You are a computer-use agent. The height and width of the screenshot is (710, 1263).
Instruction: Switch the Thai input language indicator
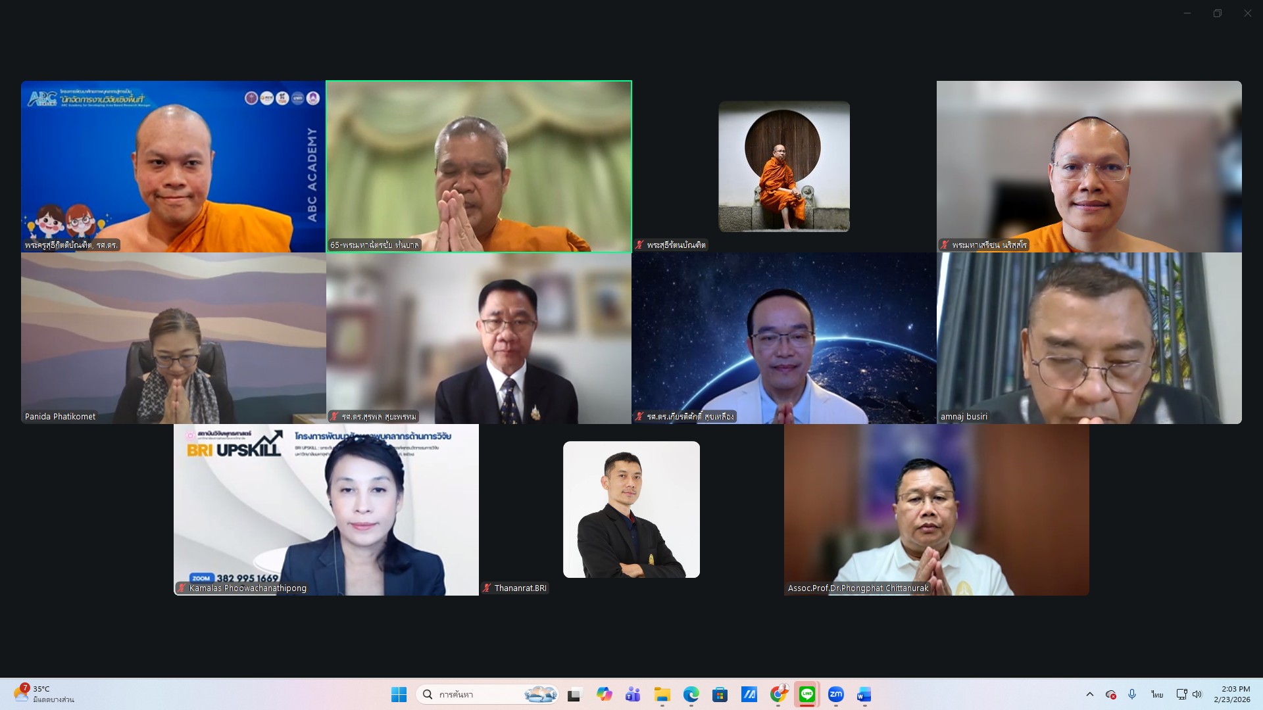pyautogui.click(x=1156, y=694)
